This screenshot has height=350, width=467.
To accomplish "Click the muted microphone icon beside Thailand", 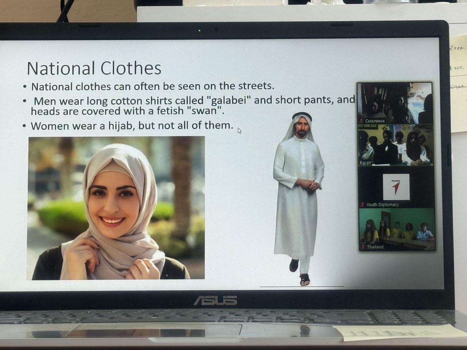I will [x=363, y=247].
